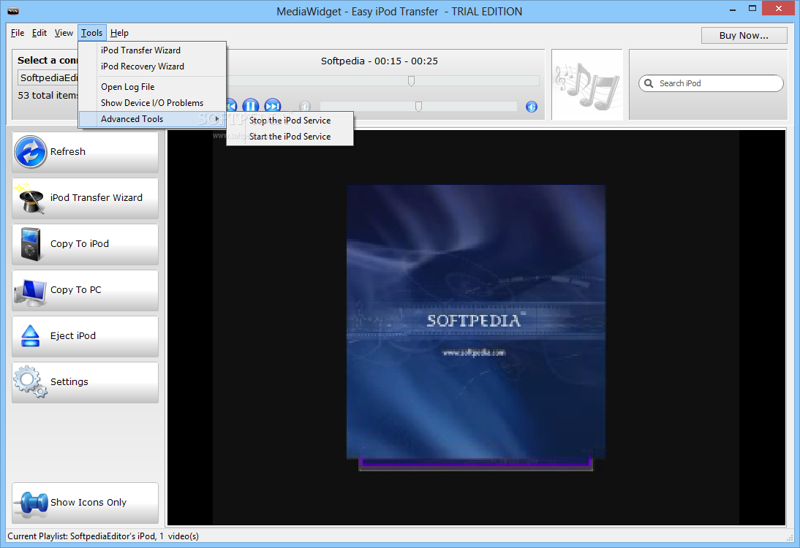The image size is (800, 548).
Task: Choose iPod Transfer Wizard from Tools menu
Action: click(x=152, y=50)
